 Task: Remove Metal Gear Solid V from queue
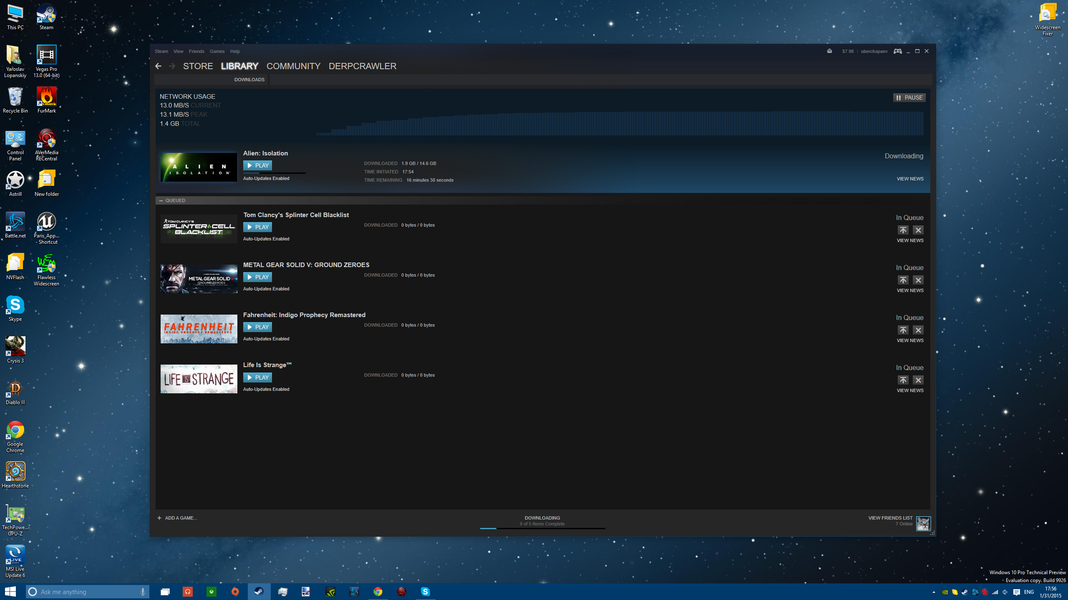click(x=918, y=280)
